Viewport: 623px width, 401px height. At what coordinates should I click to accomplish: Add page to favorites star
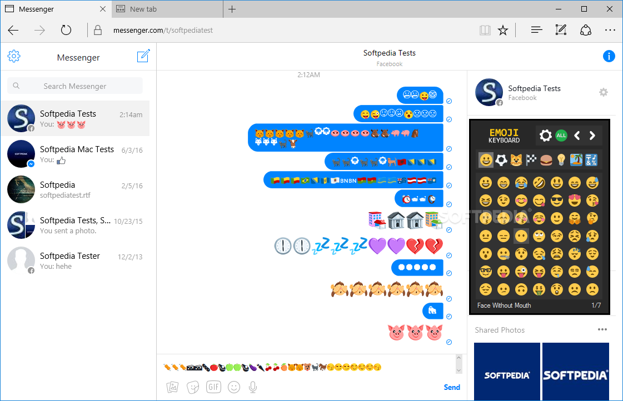503,30
